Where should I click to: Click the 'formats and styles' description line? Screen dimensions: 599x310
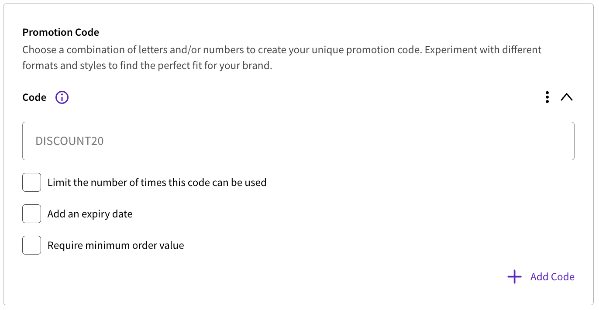click(x=147, y=67)
